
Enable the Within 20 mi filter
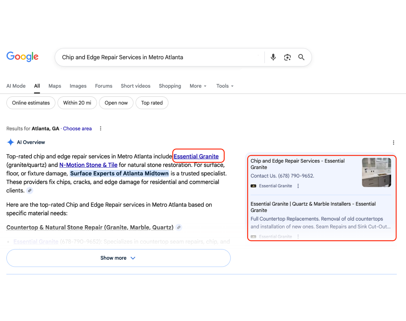tap(77, 103)
